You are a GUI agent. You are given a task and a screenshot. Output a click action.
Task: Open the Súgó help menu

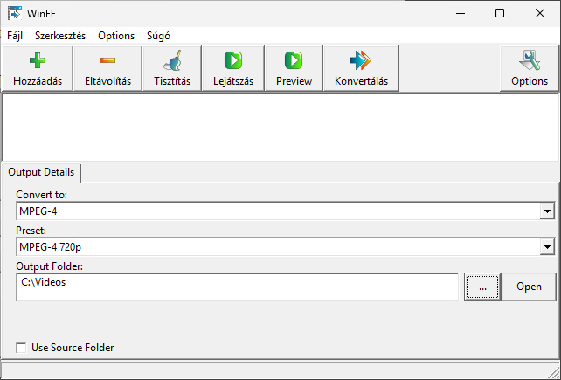(x=158, y=36)
